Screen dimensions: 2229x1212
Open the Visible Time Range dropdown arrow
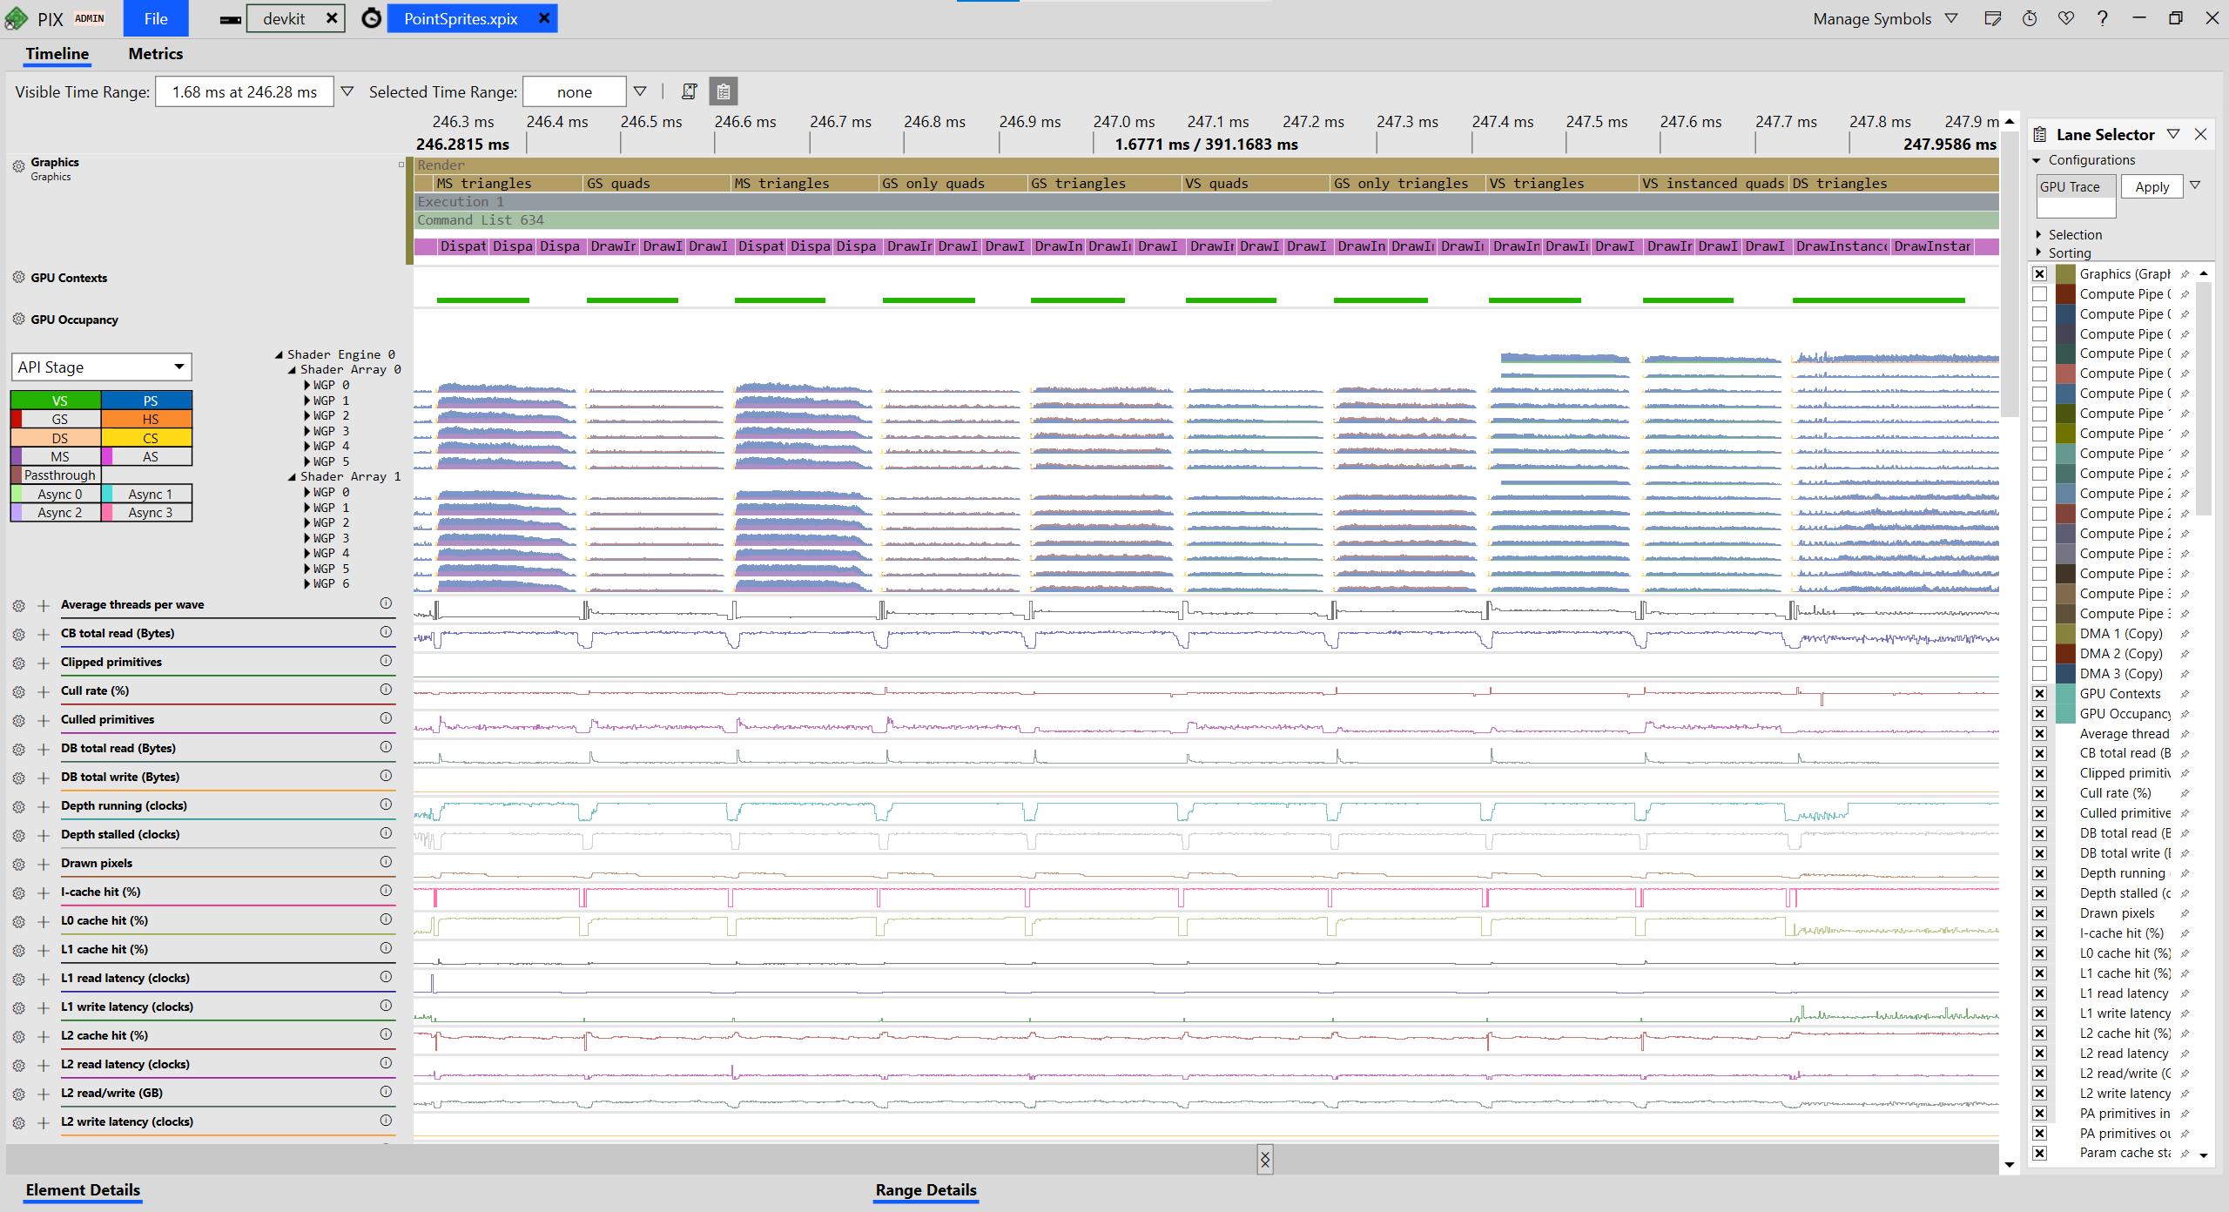[347, 91]
